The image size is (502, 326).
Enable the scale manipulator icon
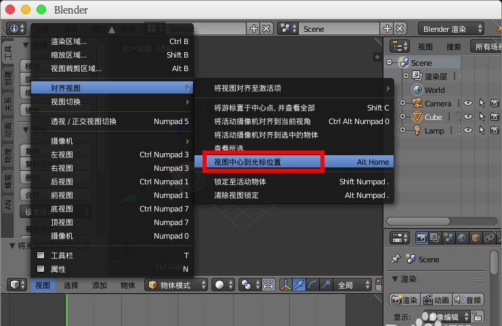tap(326, 285)
